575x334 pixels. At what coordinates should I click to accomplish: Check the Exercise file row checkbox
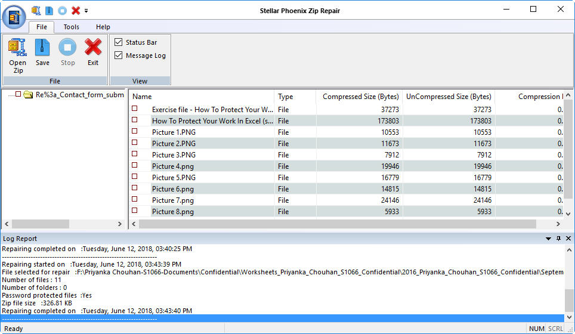[135, 109]
